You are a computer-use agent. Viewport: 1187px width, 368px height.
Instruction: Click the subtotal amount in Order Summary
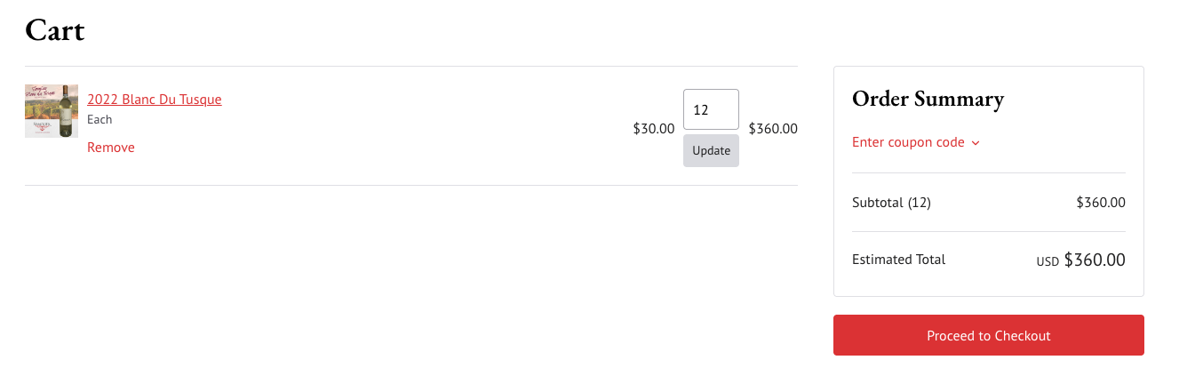point(1100,203)
